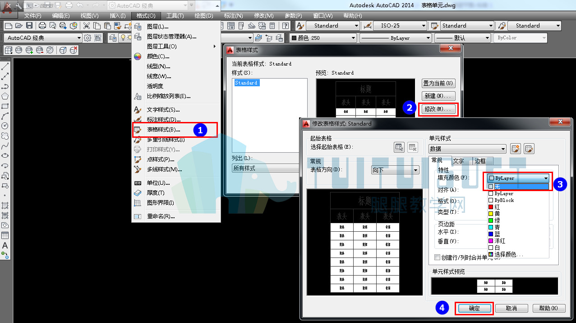Switch to the 文字 tab
This screenshot has height=323, width=576.
(458, 161)
